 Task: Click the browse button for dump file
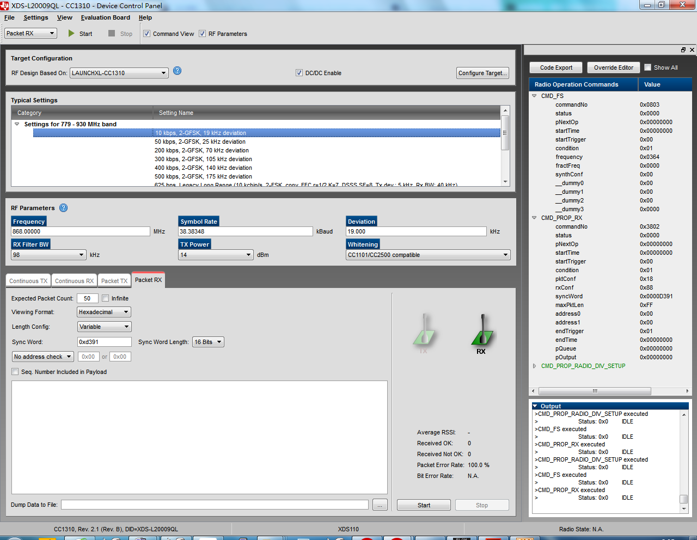pyautogui.click(x=380, y=505)
